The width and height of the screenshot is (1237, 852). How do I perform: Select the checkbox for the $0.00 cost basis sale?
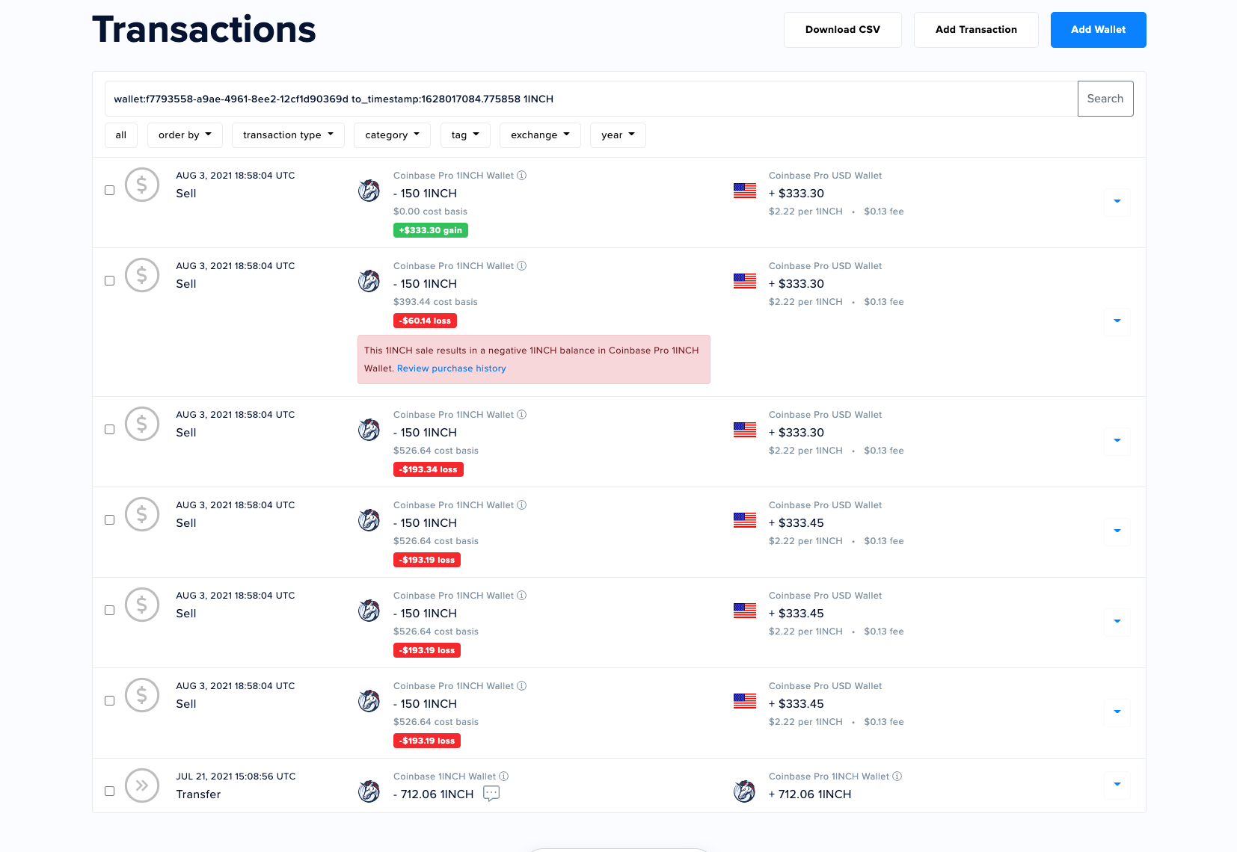tap(110, 191)
